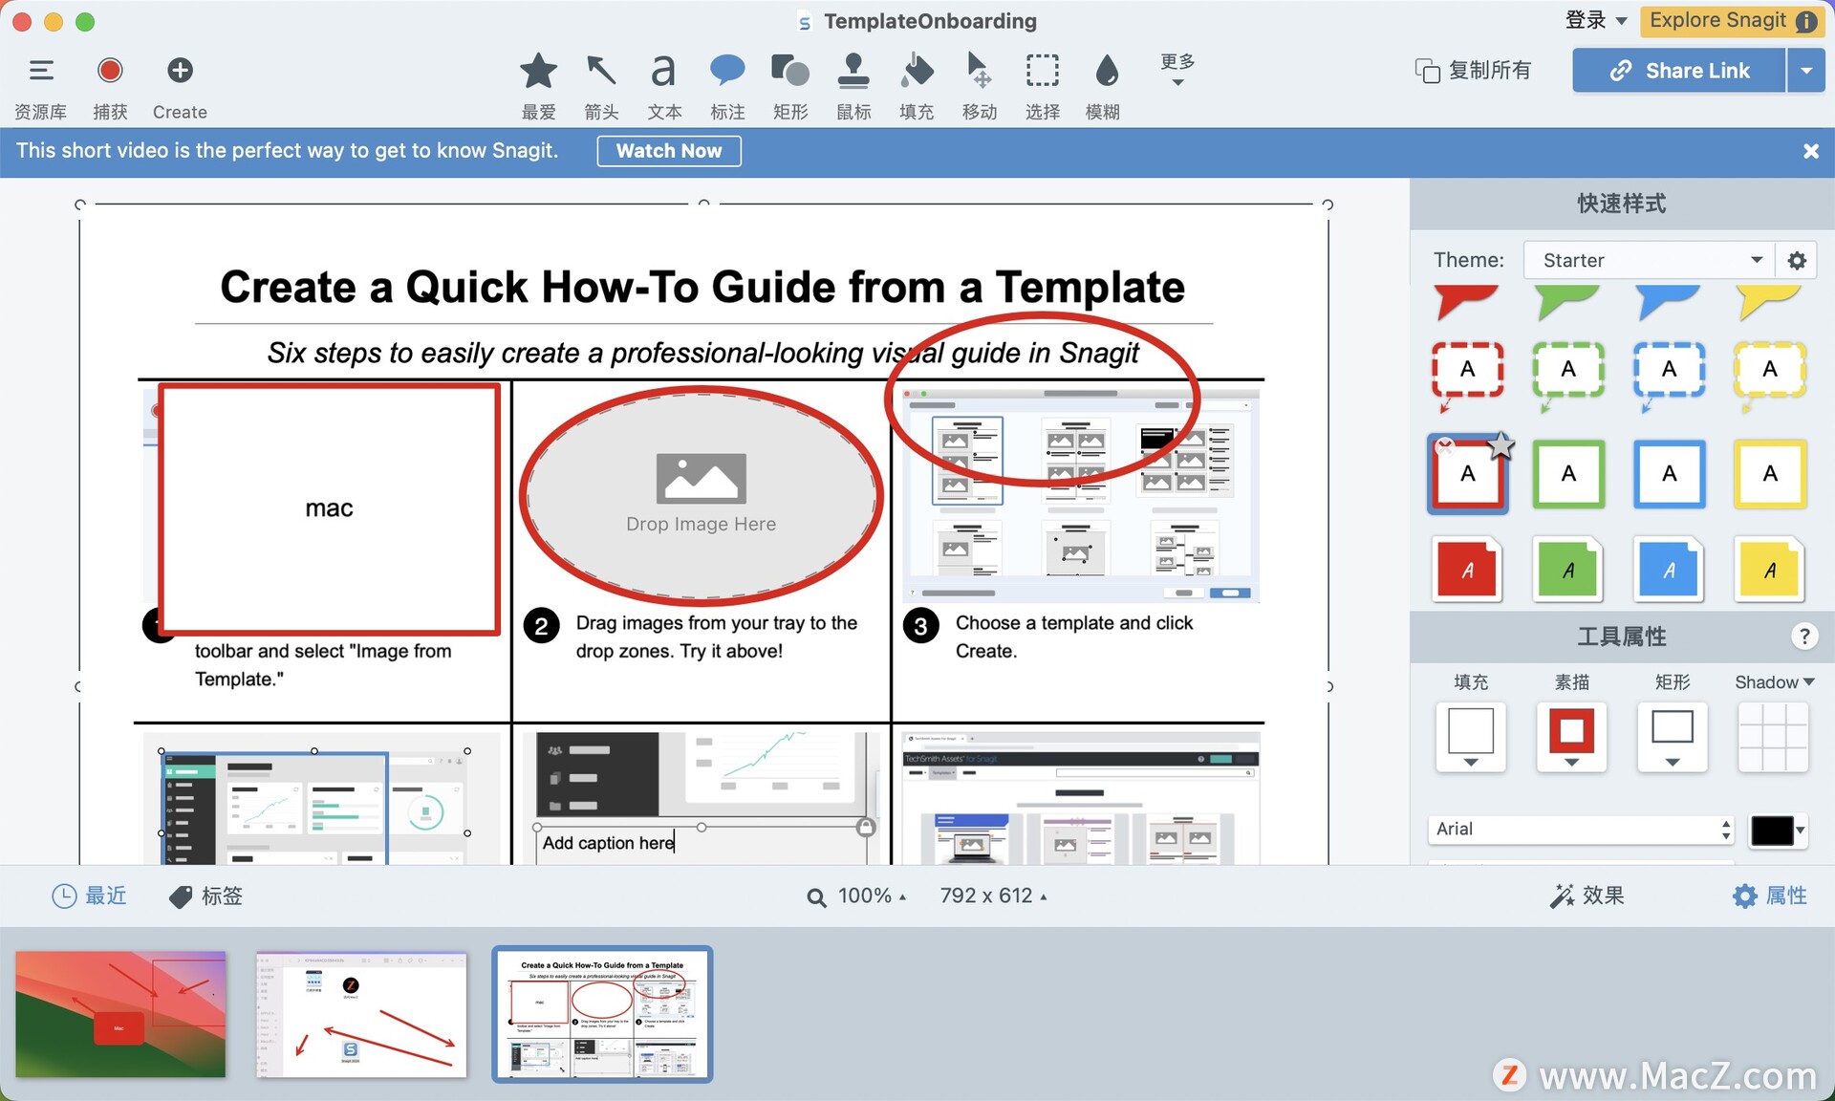Switch to the 最近 recent tab
1835x1101 pixels.
89,896
